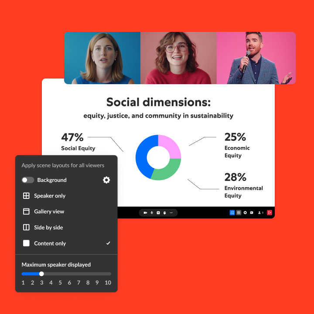Turn off the camera in the toolbar
Image resolution: width=314 pixels, height=314 pixels.
coord(145,213)
